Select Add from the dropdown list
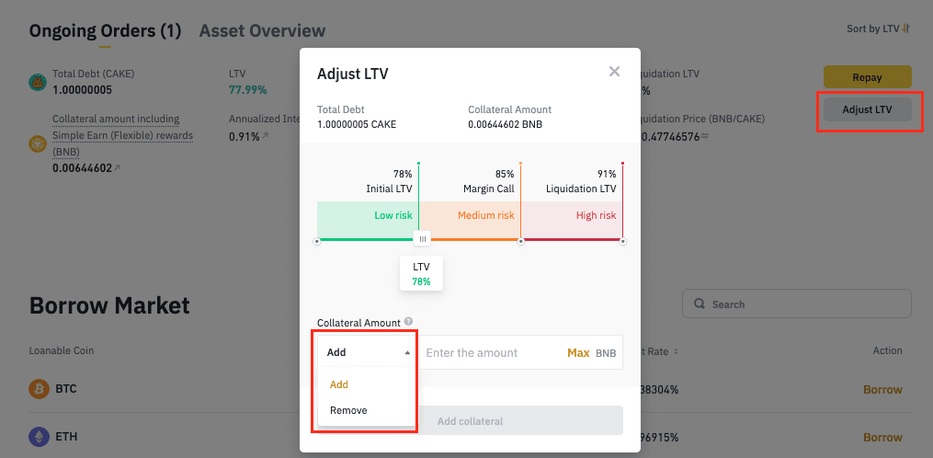933x458 pixels. click(339, 384)
